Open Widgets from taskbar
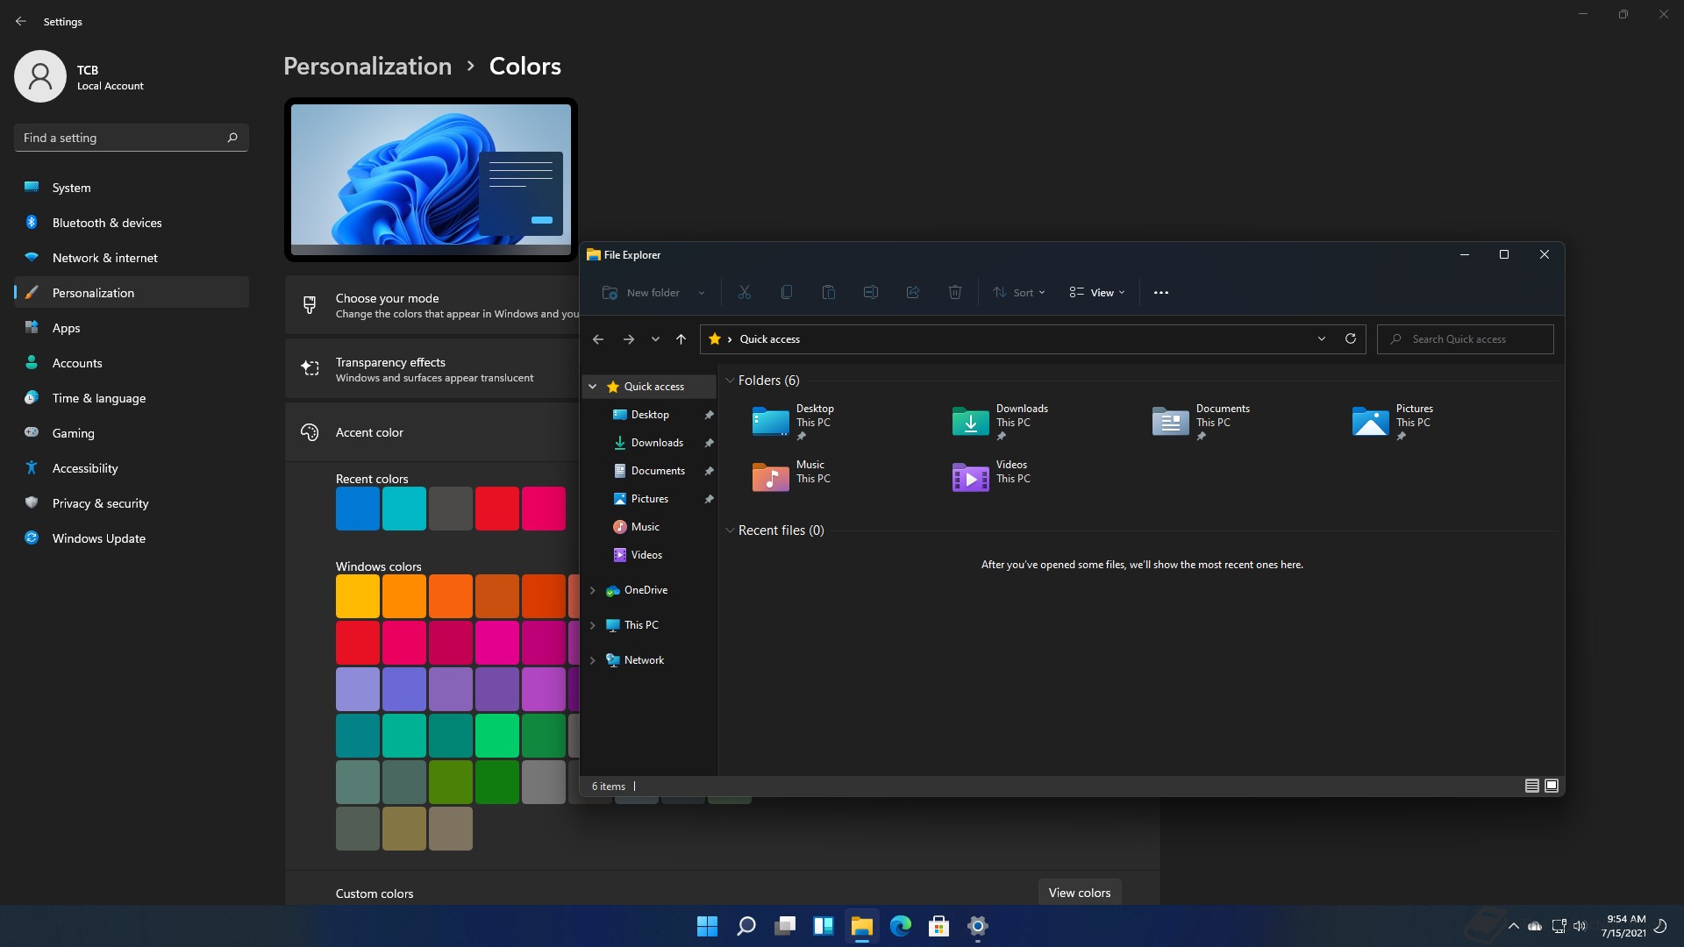1684x947 pixels. 823,926
